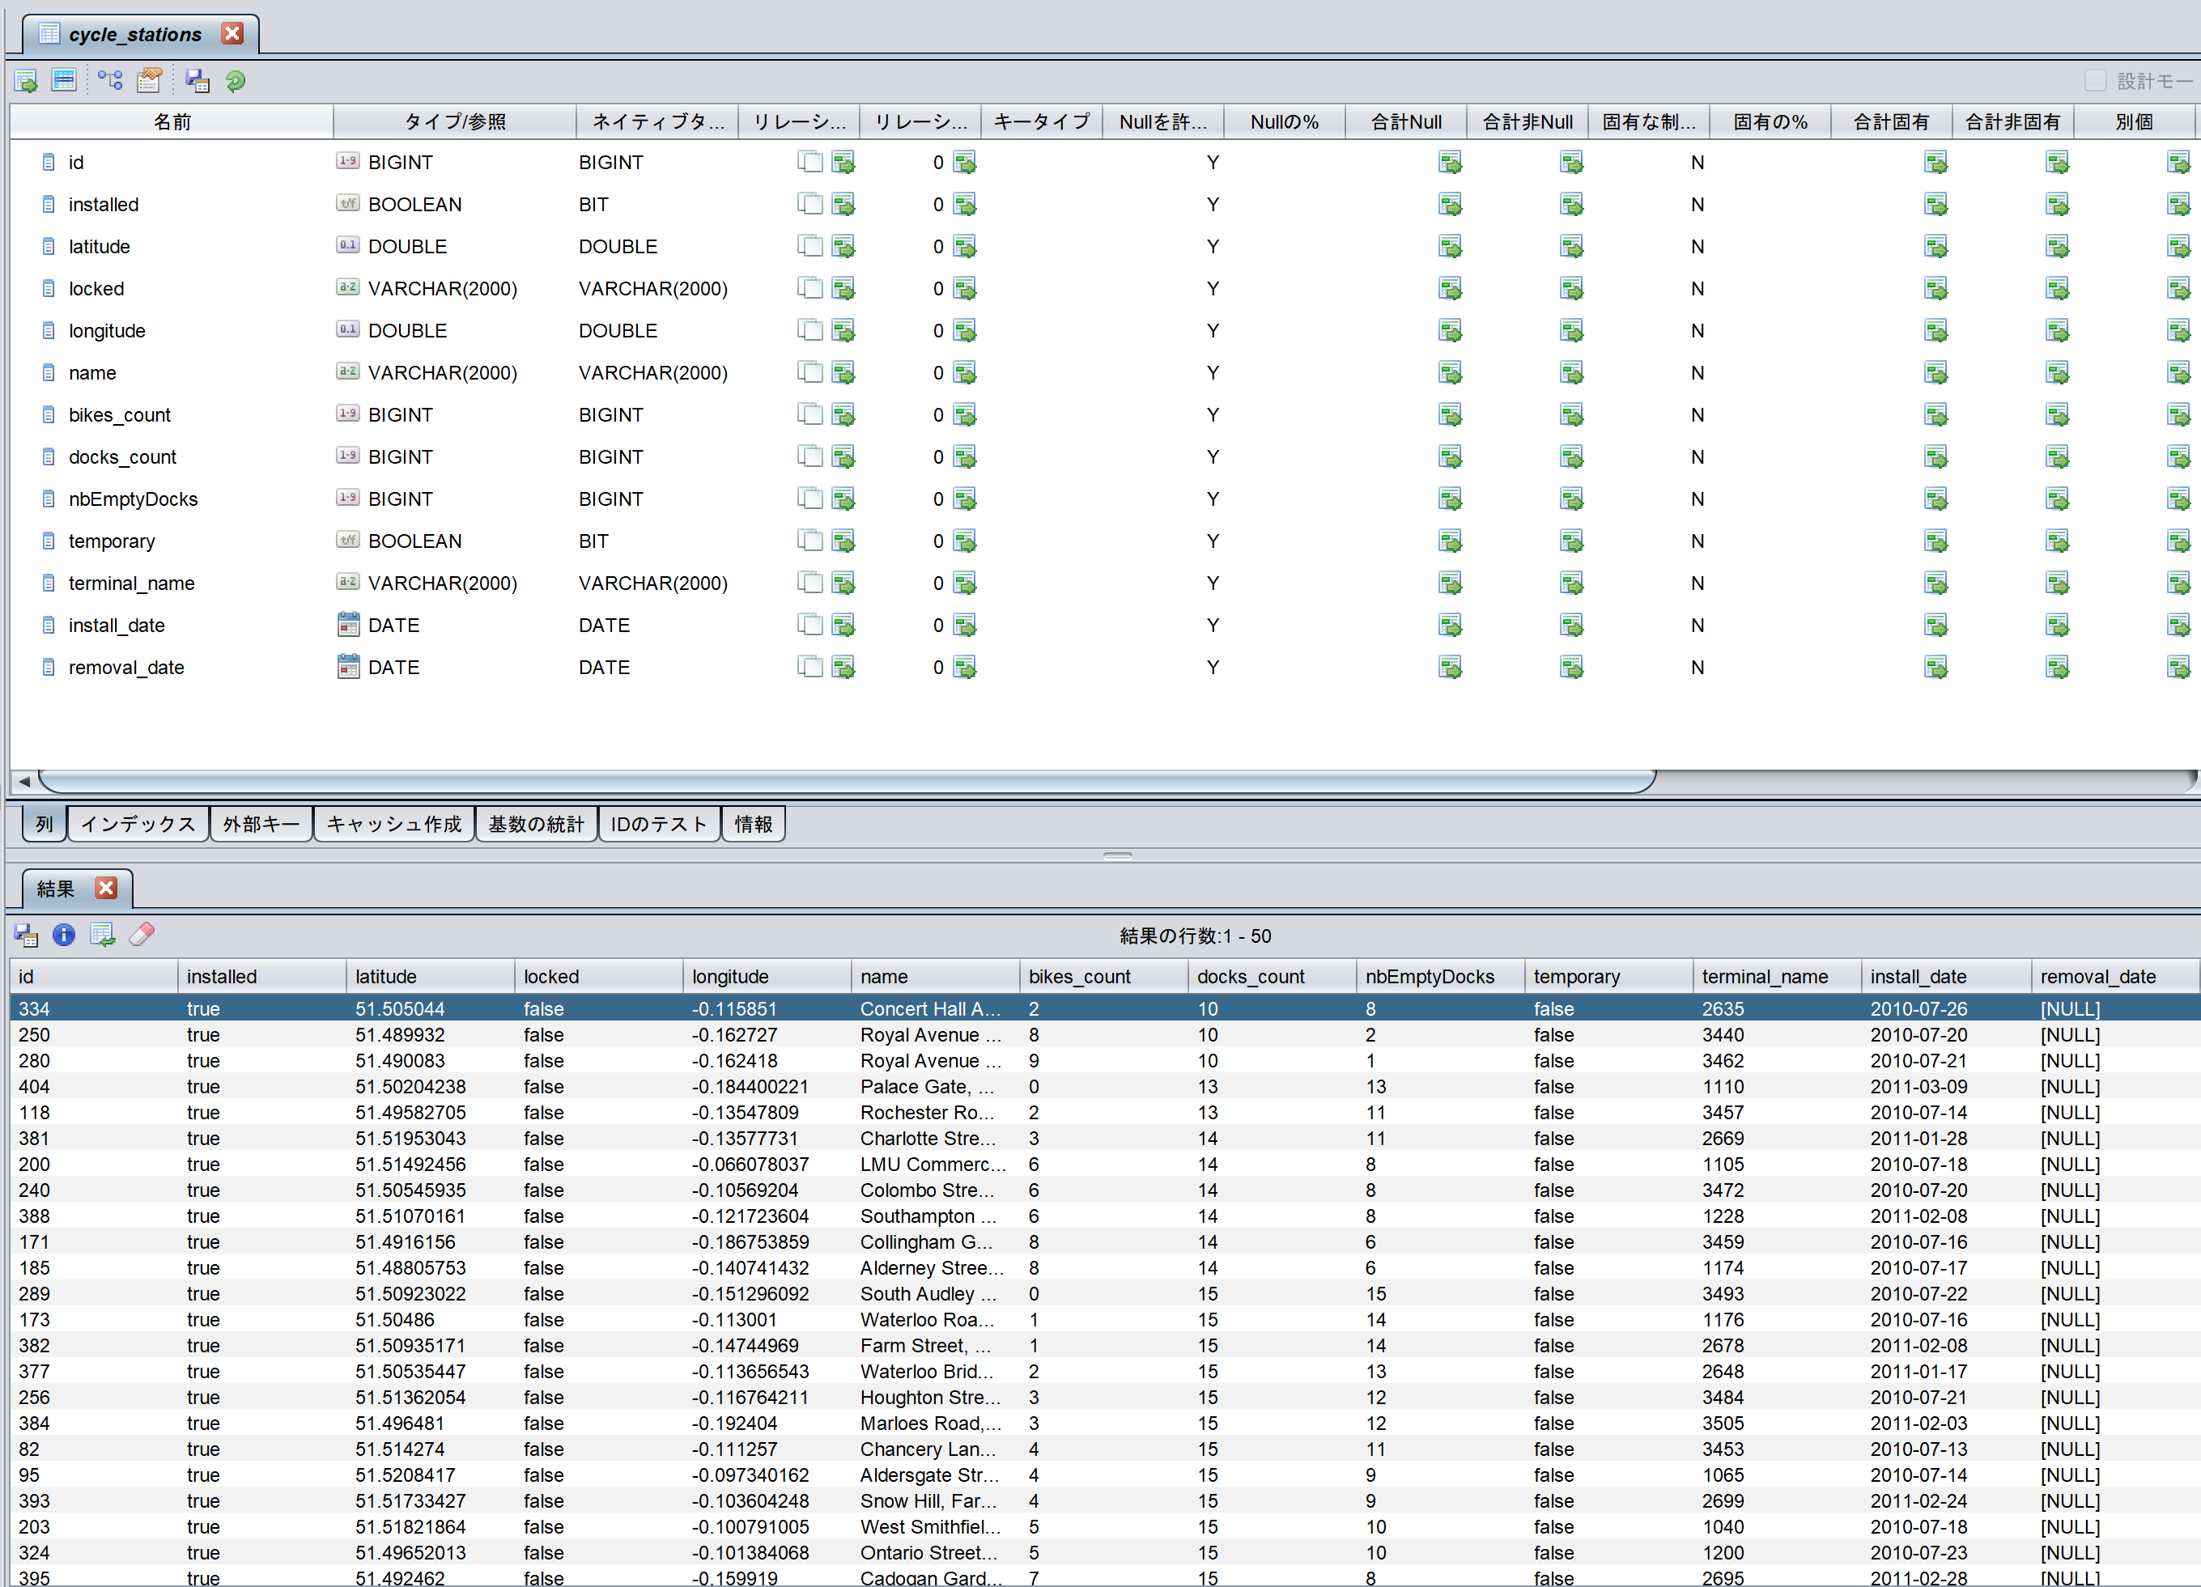Click the calendar type icon for install_date
Image resolution: width=2201 pixels, height=1587 pixels.
click(348, 625)
